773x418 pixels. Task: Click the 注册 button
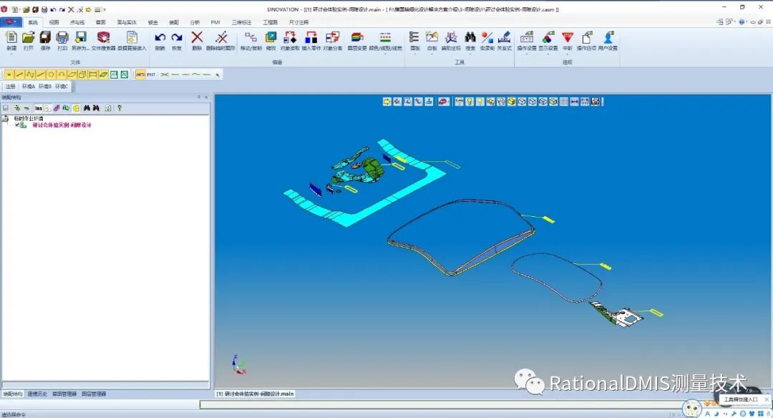pyautogui.click(x=10, y=87)
